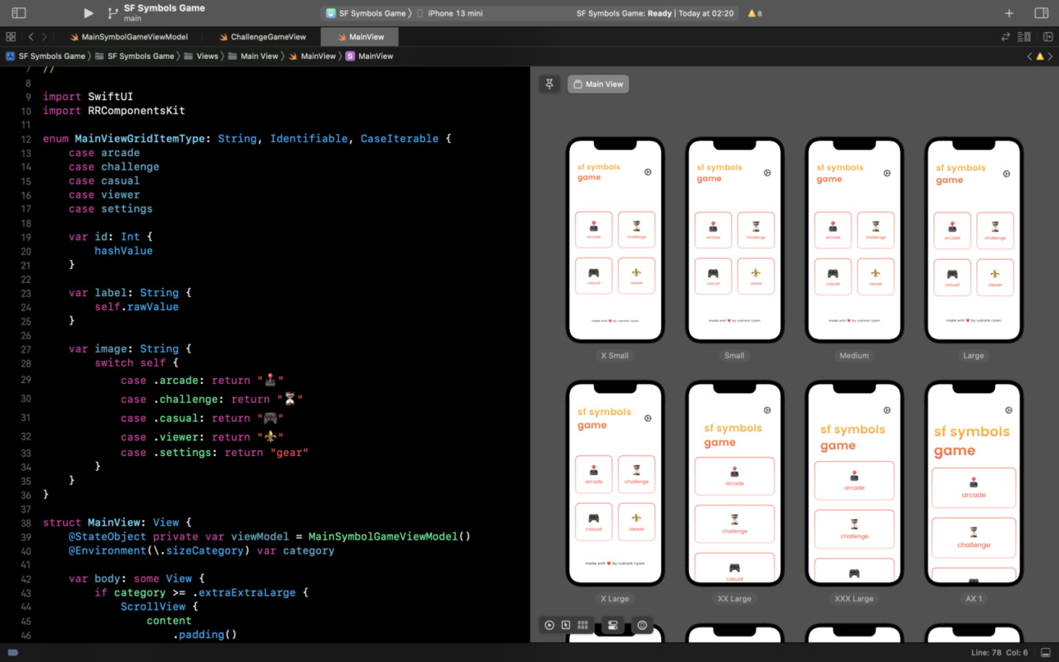Open the branch icon for main branch

113,13
